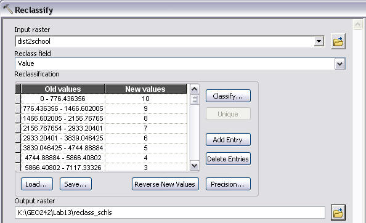
Task: Click the Load... button
Action: (37, 184)
